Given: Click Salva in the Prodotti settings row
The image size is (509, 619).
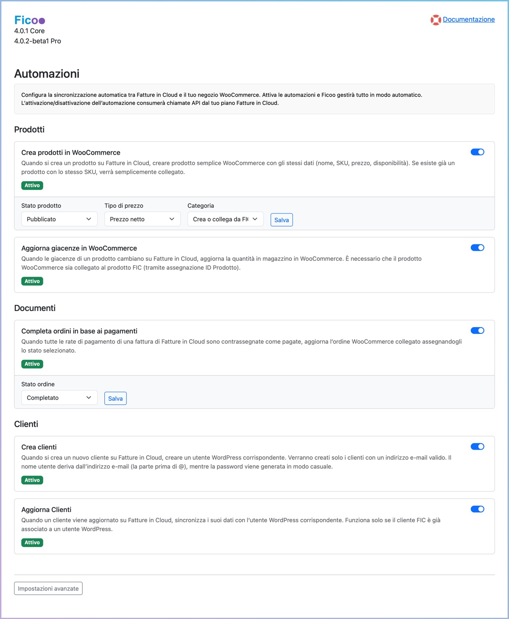Looking at the screenshot, I should tap(281, 219).
